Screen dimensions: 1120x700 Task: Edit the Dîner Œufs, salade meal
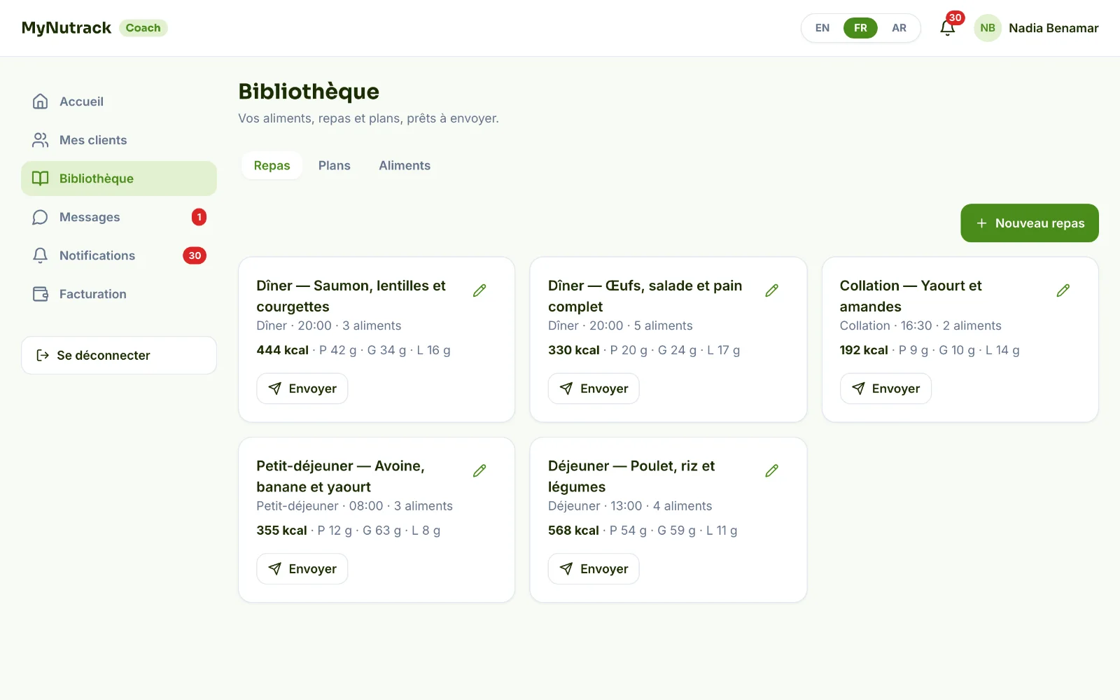(771, 290)
